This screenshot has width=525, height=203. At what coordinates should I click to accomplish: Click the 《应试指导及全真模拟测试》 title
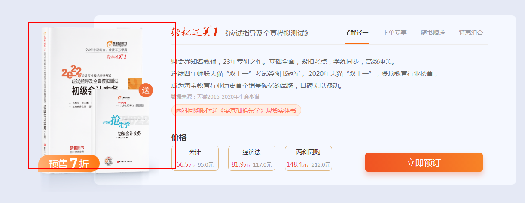tap(267, 33)
